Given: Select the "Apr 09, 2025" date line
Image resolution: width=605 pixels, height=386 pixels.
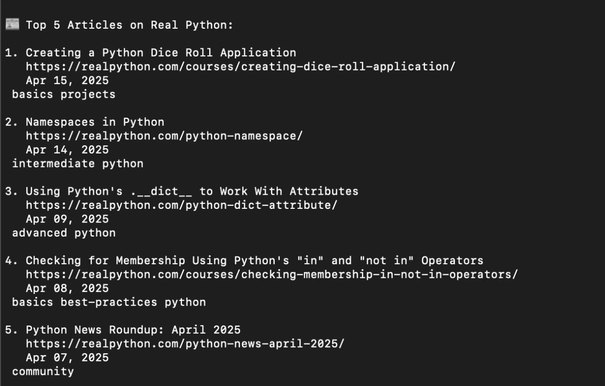Looking at the screenshot, I should pyautogui.click(x=67, y=219).
